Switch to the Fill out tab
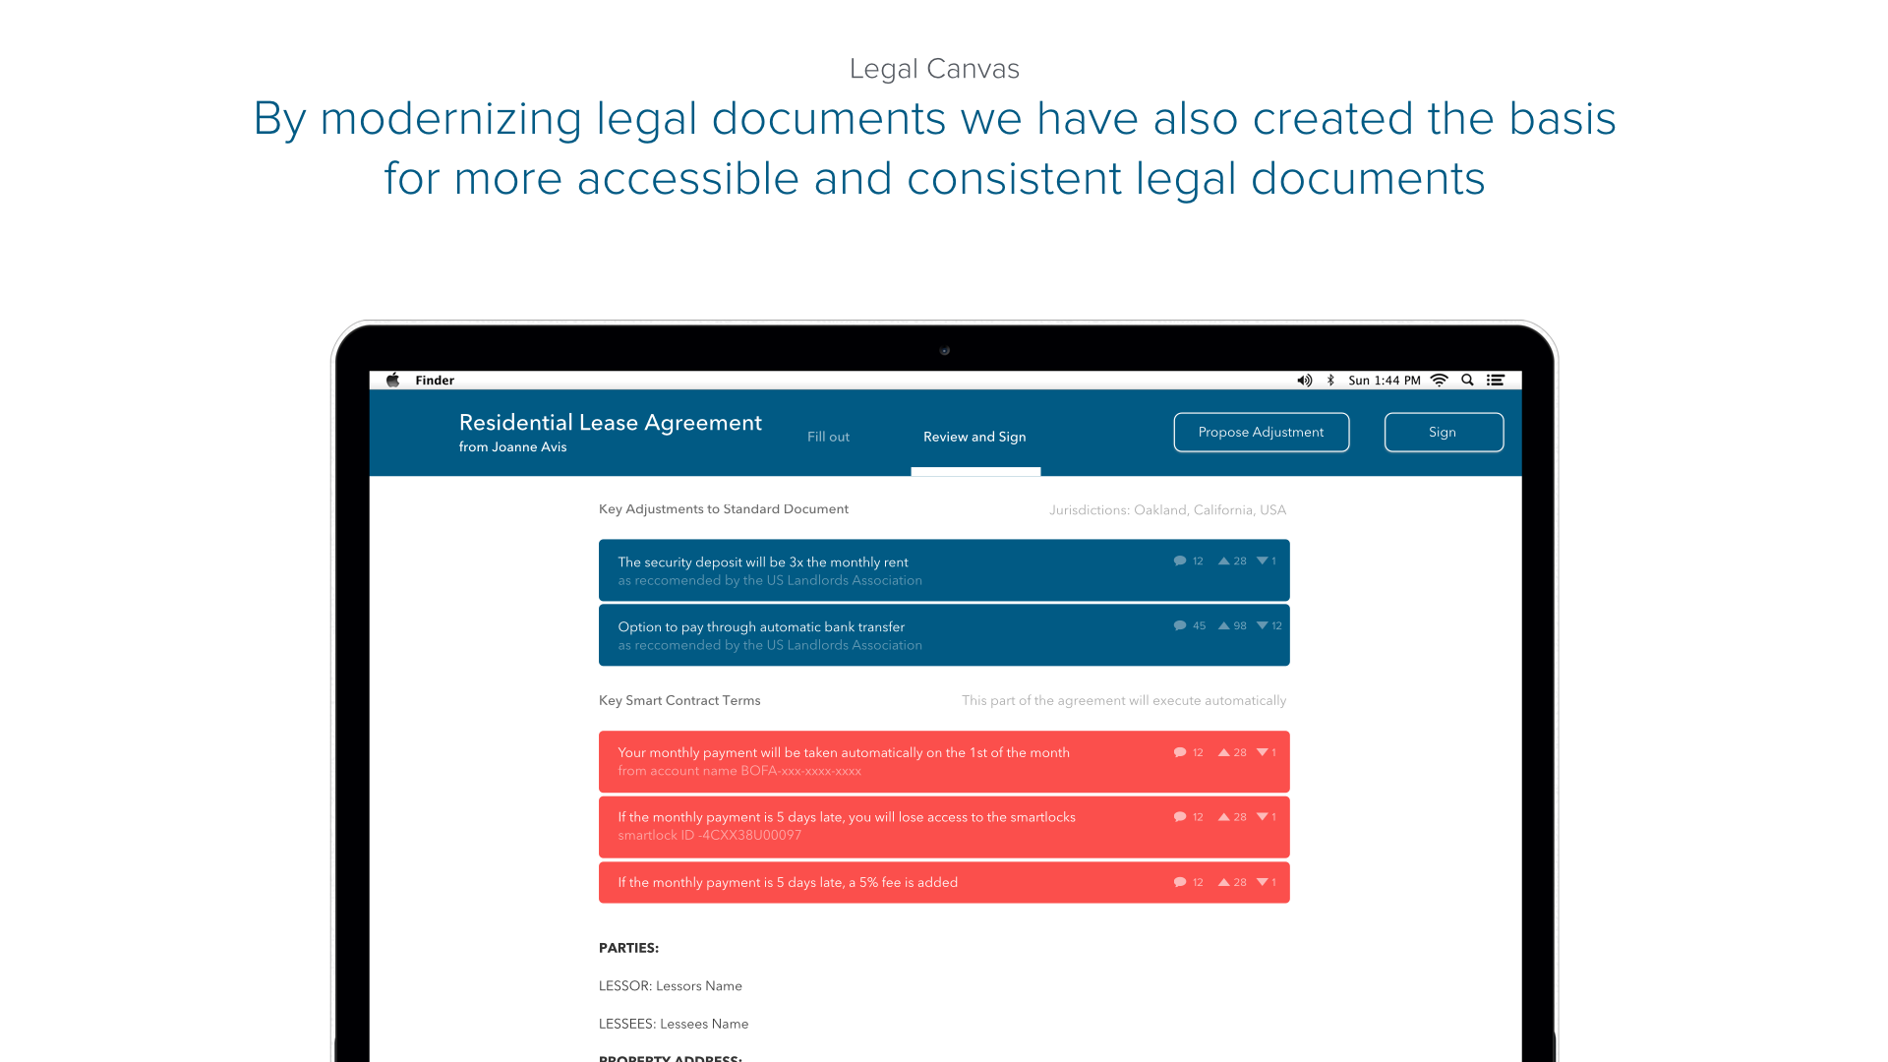 828,437
